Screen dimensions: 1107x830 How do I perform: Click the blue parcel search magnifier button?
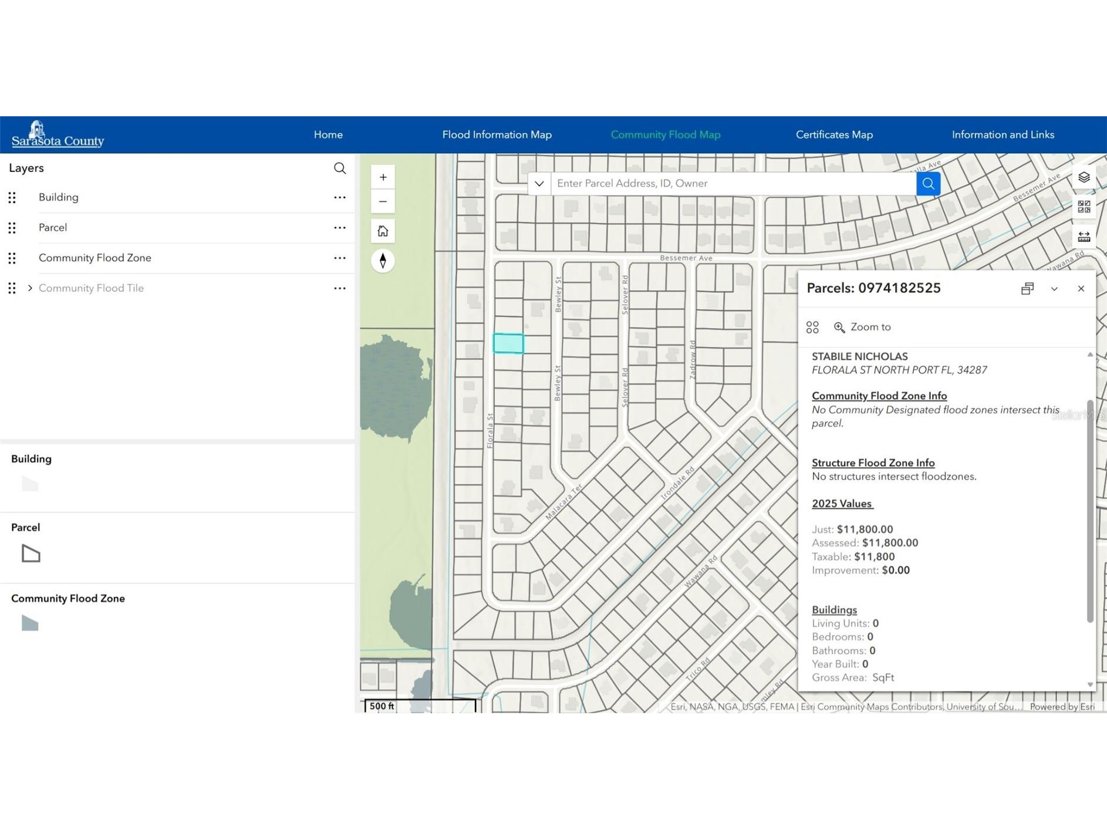coord(928,184)
